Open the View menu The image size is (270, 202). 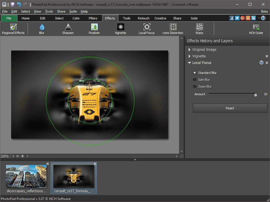pyautogui.click(x=37, y=11)
